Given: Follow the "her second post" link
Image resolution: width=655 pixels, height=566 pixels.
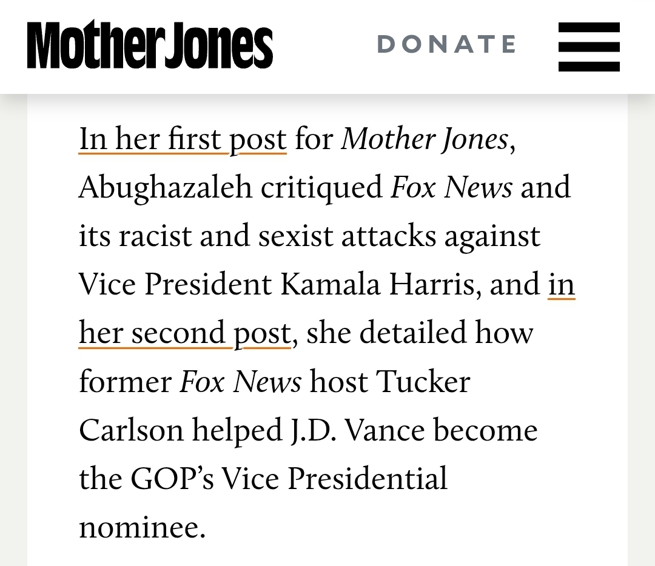Looking at the screenshot, I should pyautogui.click(x=184, y=333).
